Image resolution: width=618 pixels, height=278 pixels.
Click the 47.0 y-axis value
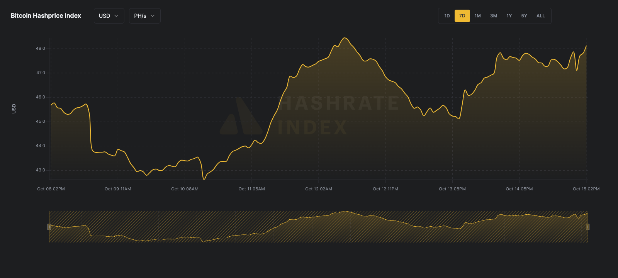41,73
